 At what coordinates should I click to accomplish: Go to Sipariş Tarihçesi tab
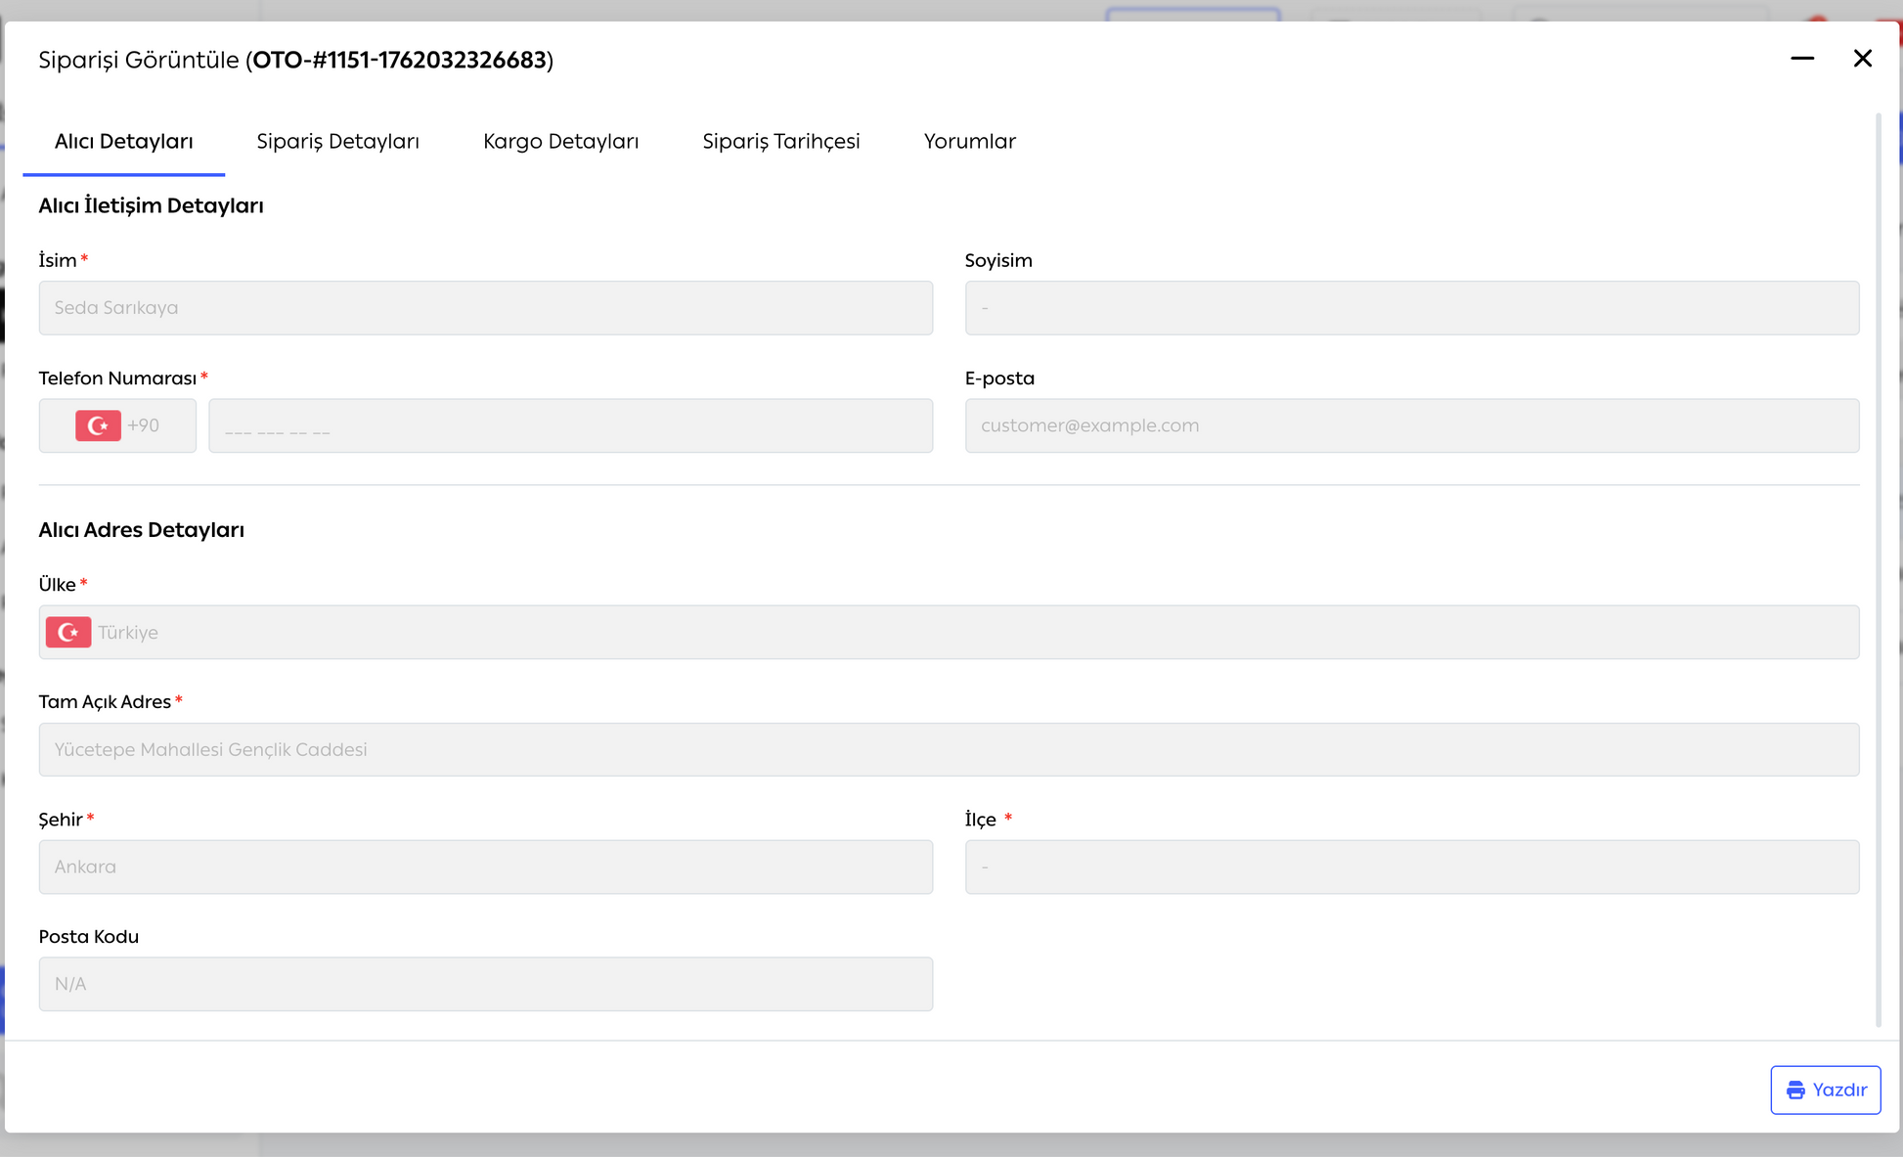tap(780, 142)
